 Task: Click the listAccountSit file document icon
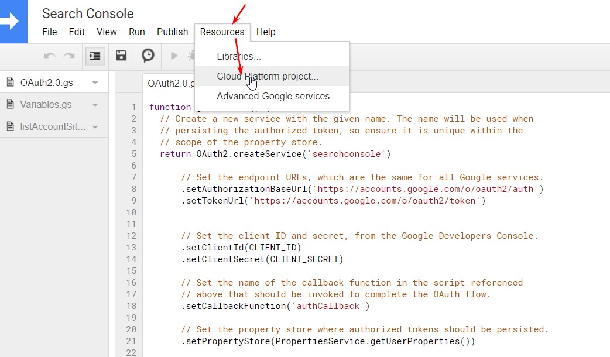pos(11,126)
